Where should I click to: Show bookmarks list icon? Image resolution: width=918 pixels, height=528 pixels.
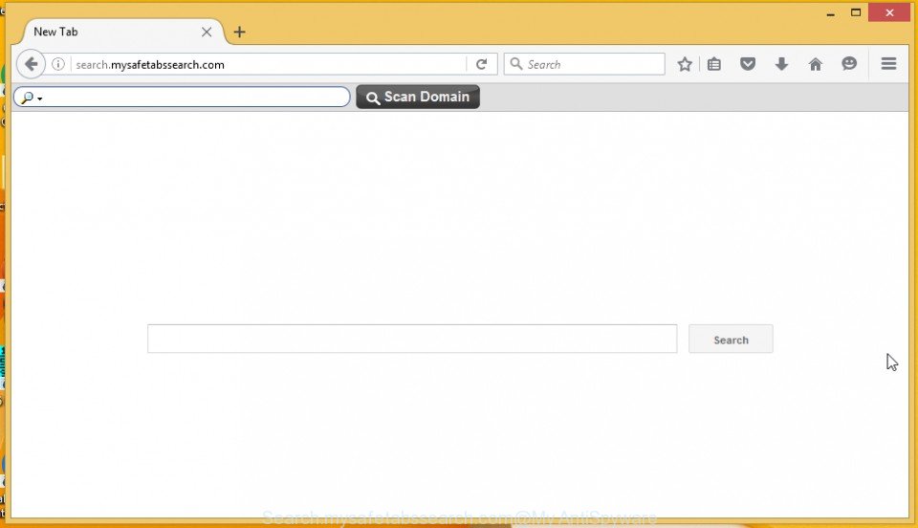click(713, 64)
